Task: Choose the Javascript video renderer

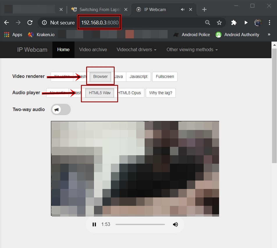Action: 138,76
